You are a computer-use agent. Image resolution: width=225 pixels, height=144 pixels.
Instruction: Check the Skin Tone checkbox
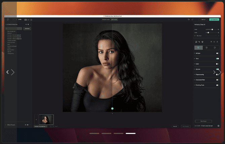tap(195, 36)
